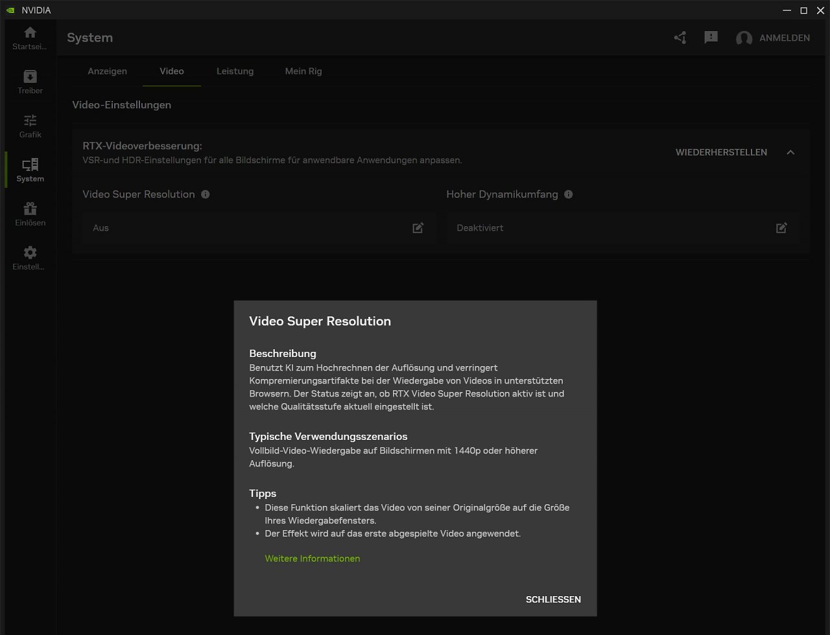The width and height of the screenshot is (830, 635).
Task: Close the NVIDIA app window
Action: point(821,10)
